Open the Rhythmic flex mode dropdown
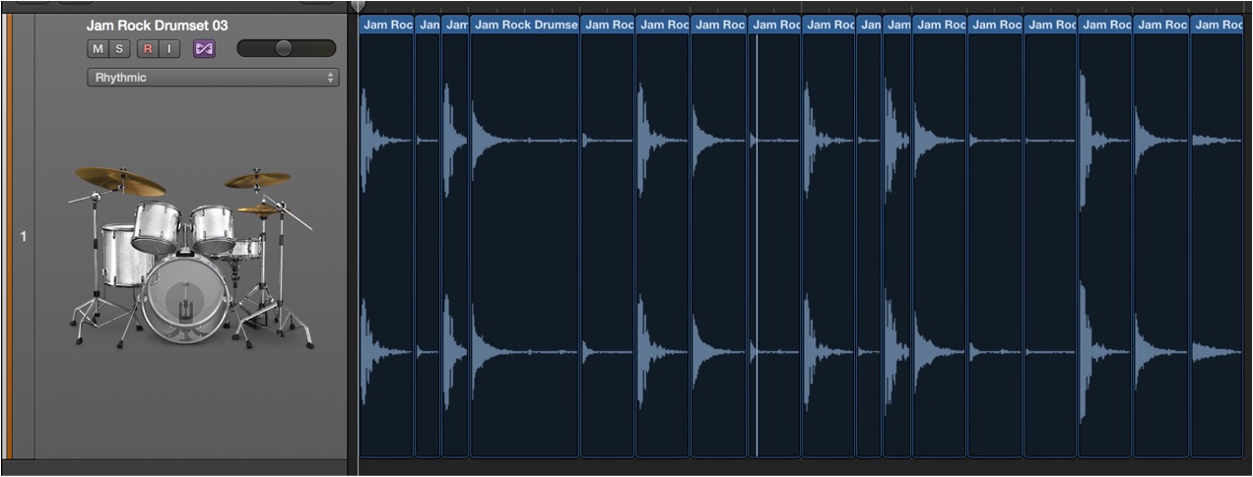 click(x=213, y=77)
